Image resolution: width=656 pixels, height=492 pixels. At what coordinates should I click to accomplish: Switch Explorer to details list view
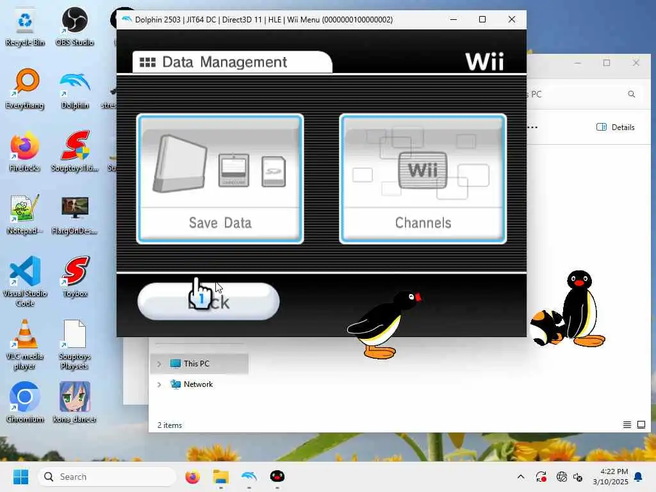click(627, 425)
